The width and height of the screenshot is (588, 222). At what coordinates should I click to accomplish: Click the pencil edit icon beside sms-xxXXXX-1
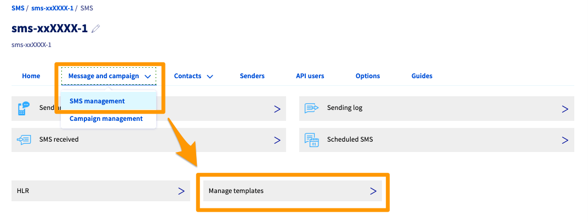tap(96, 29)
